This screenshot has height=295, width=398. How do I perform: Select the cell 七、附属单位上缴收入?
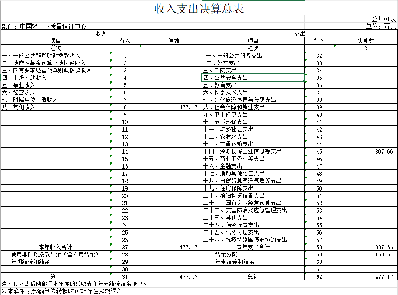[55, 100]
